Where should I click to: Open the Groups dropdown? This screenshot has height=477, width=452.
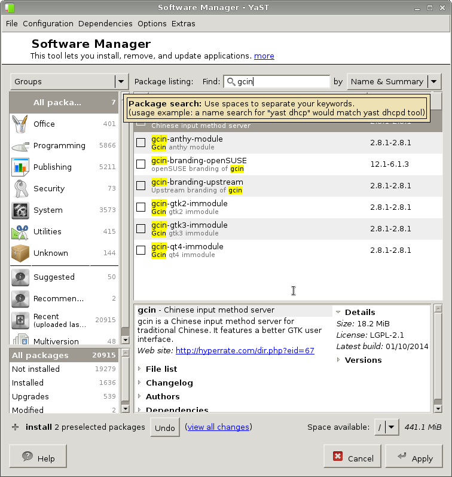(69, 81)
